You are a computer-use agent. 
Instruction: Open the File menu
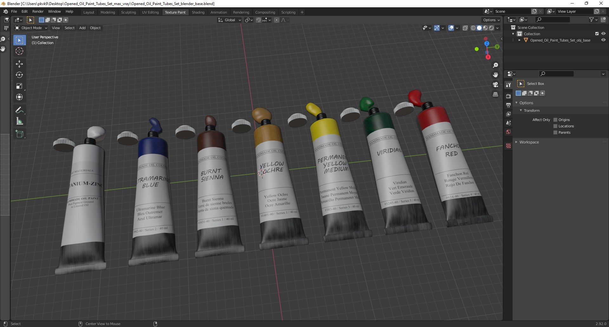(14, 11)
